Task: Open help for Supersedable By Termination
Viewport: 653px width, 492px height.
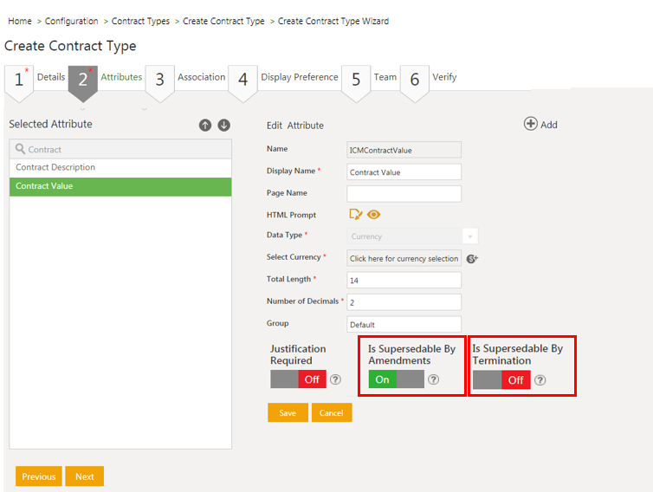Action: (540, 379)
